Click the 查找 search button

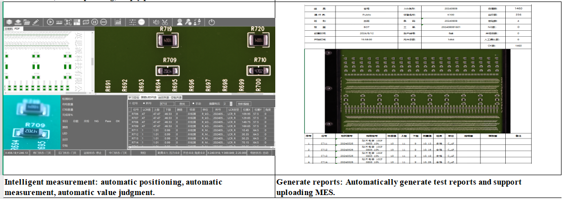coord(182,103)
